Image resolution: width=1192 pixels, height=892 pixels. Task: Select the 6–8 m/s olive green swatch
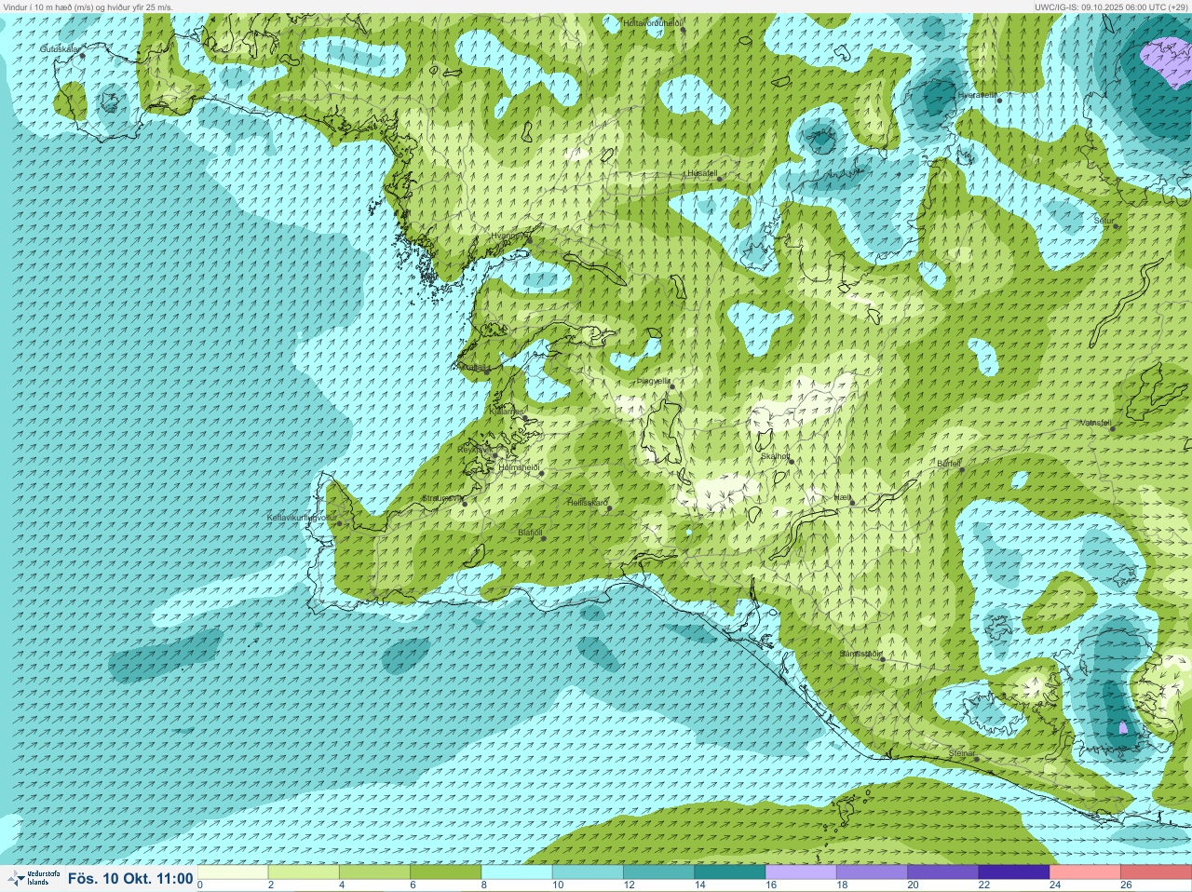(446, 872)
